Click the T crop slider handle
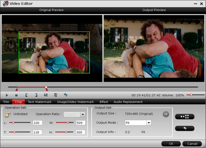This screenshot has height=148, width=206. pos(14,132)
